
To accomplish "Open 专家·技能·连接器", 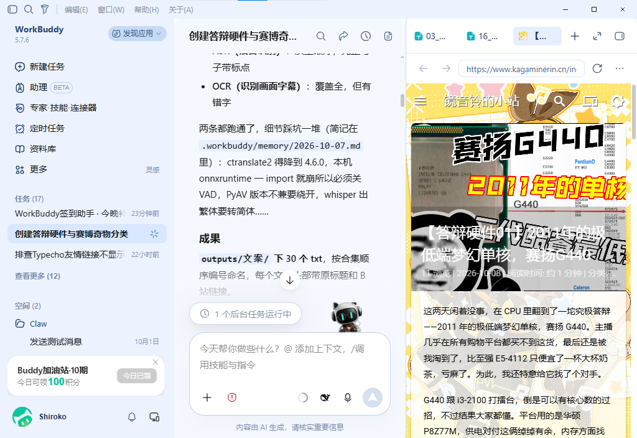I will click(x=55, y=108).
